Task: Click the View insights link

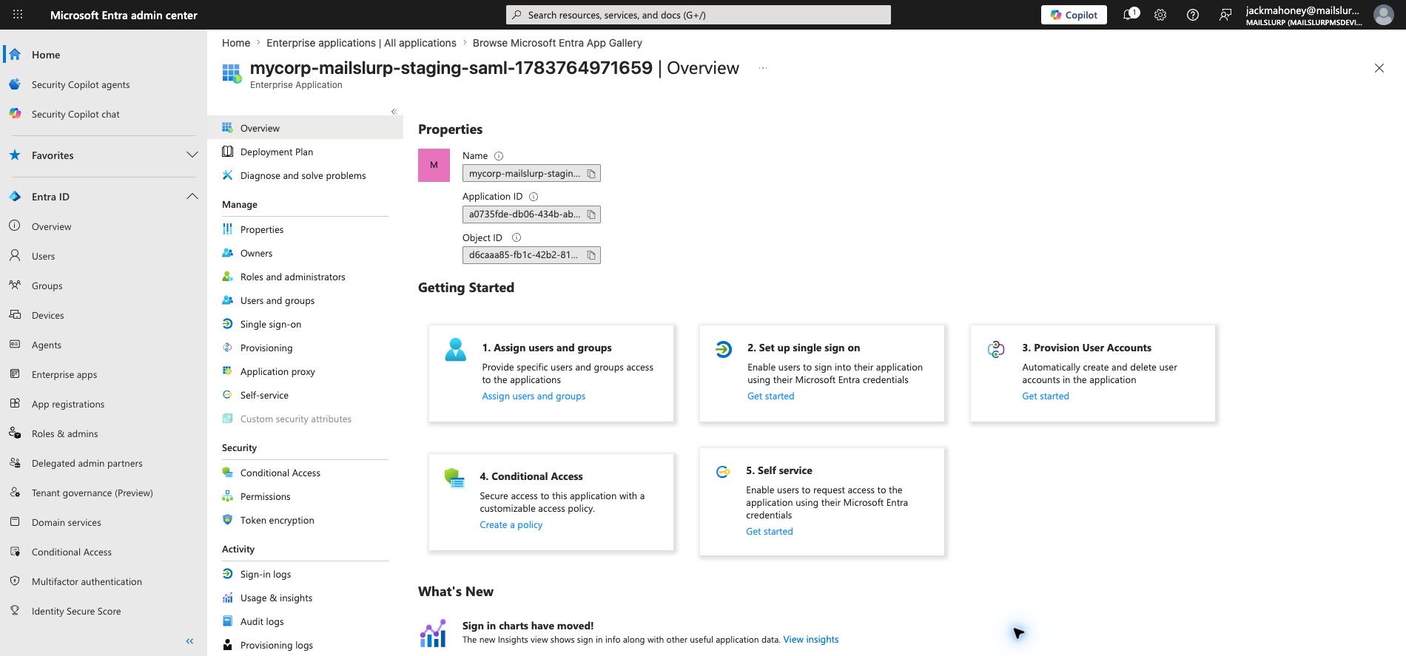Action: 811,640
